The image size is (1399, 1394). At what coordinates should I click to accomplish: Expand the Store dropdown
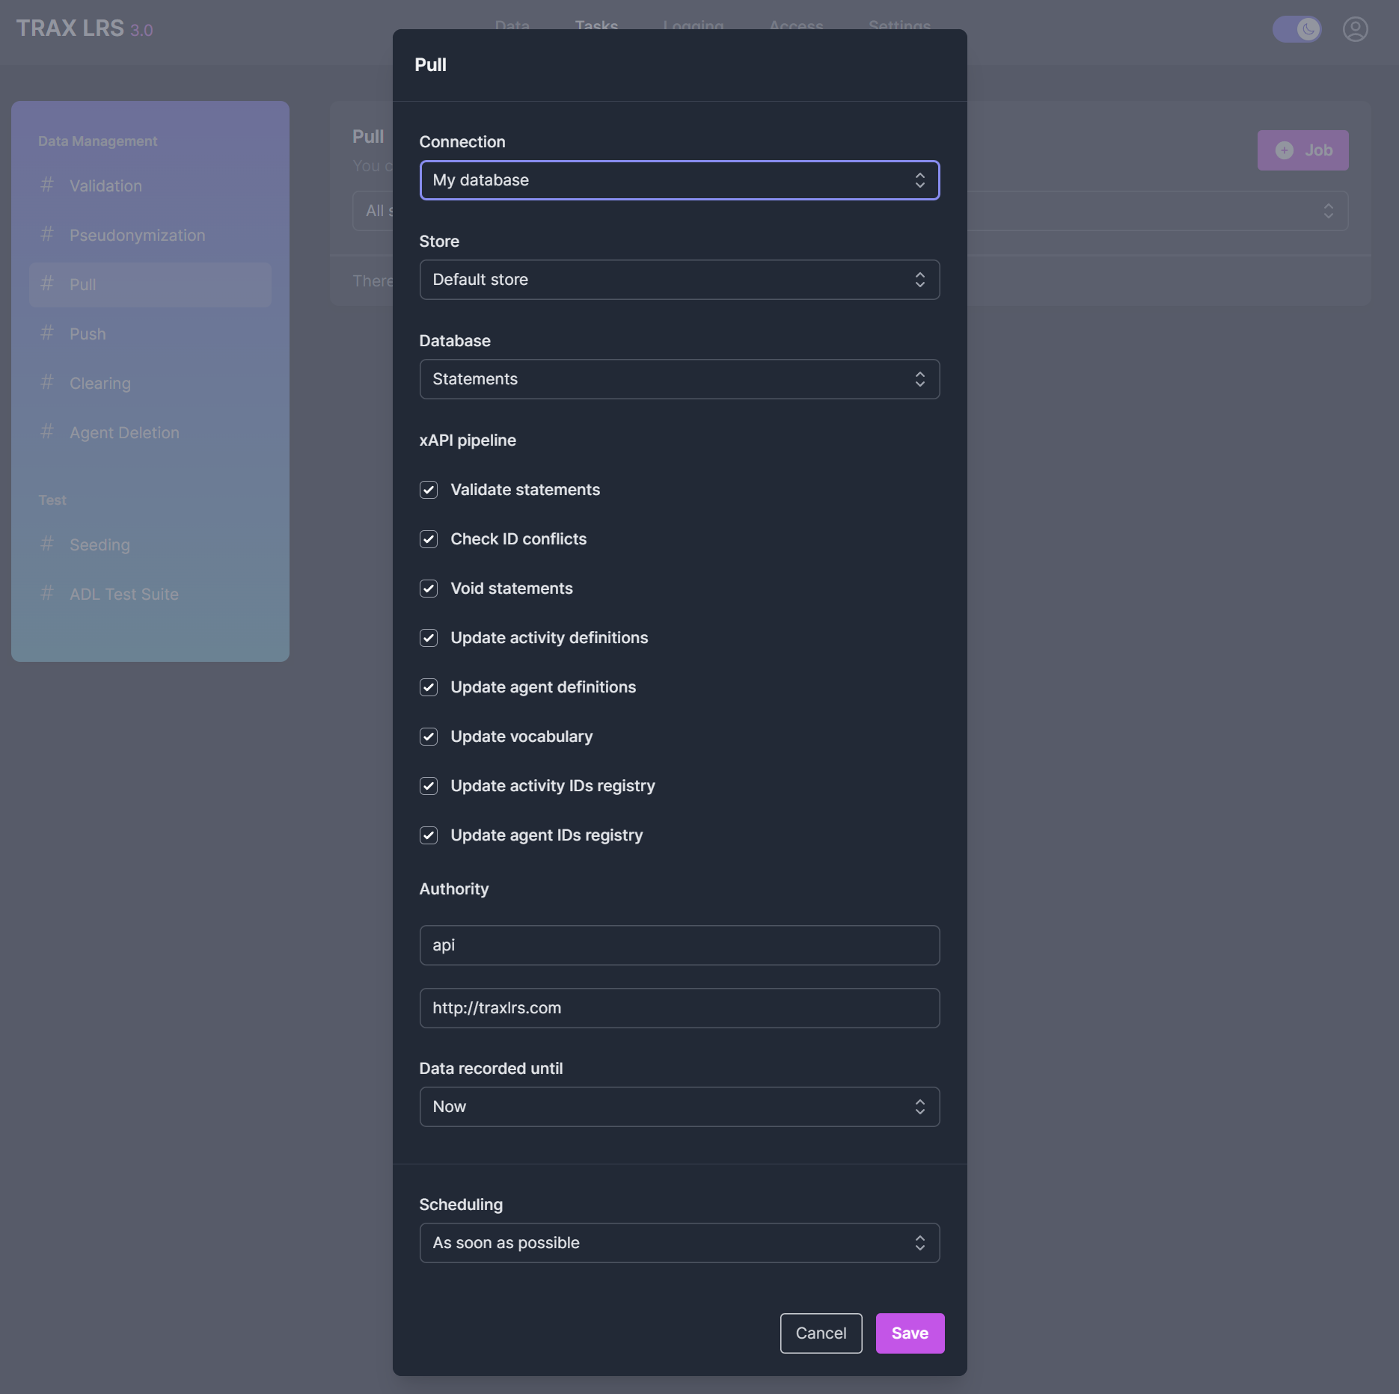[x=679, y=280]
